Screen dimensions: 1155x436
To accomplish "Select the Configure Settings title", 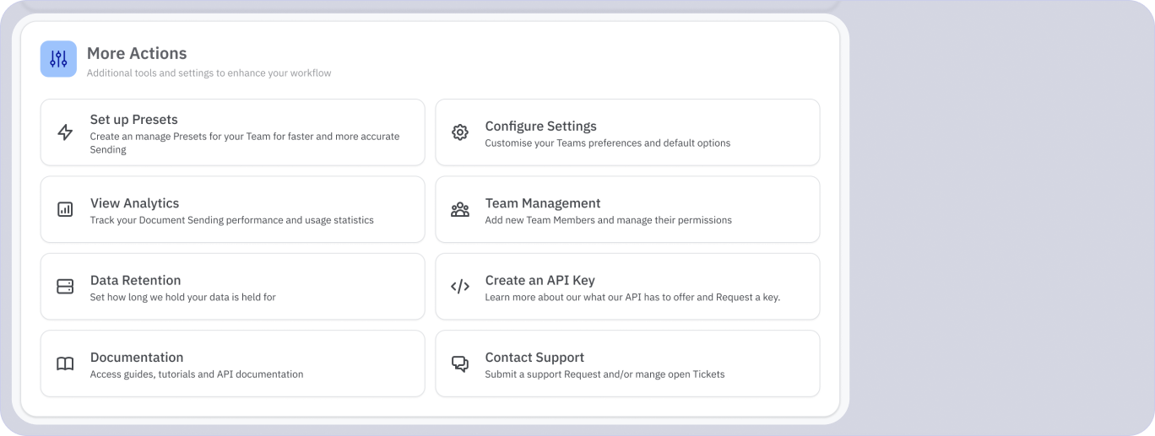I will [x=540, y=126].
